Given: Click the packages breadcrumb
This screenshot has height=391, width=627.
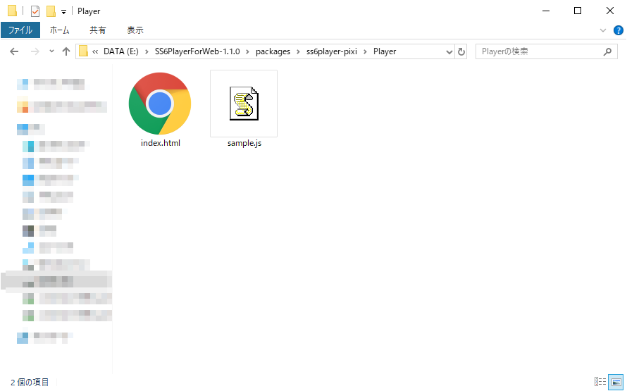Looking at the screenshot, I should (x=273, y=51).
